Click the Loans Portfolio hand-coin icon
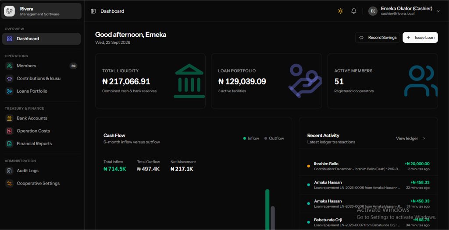Viewport: 449px width, 230px height. tap(10, 91)
